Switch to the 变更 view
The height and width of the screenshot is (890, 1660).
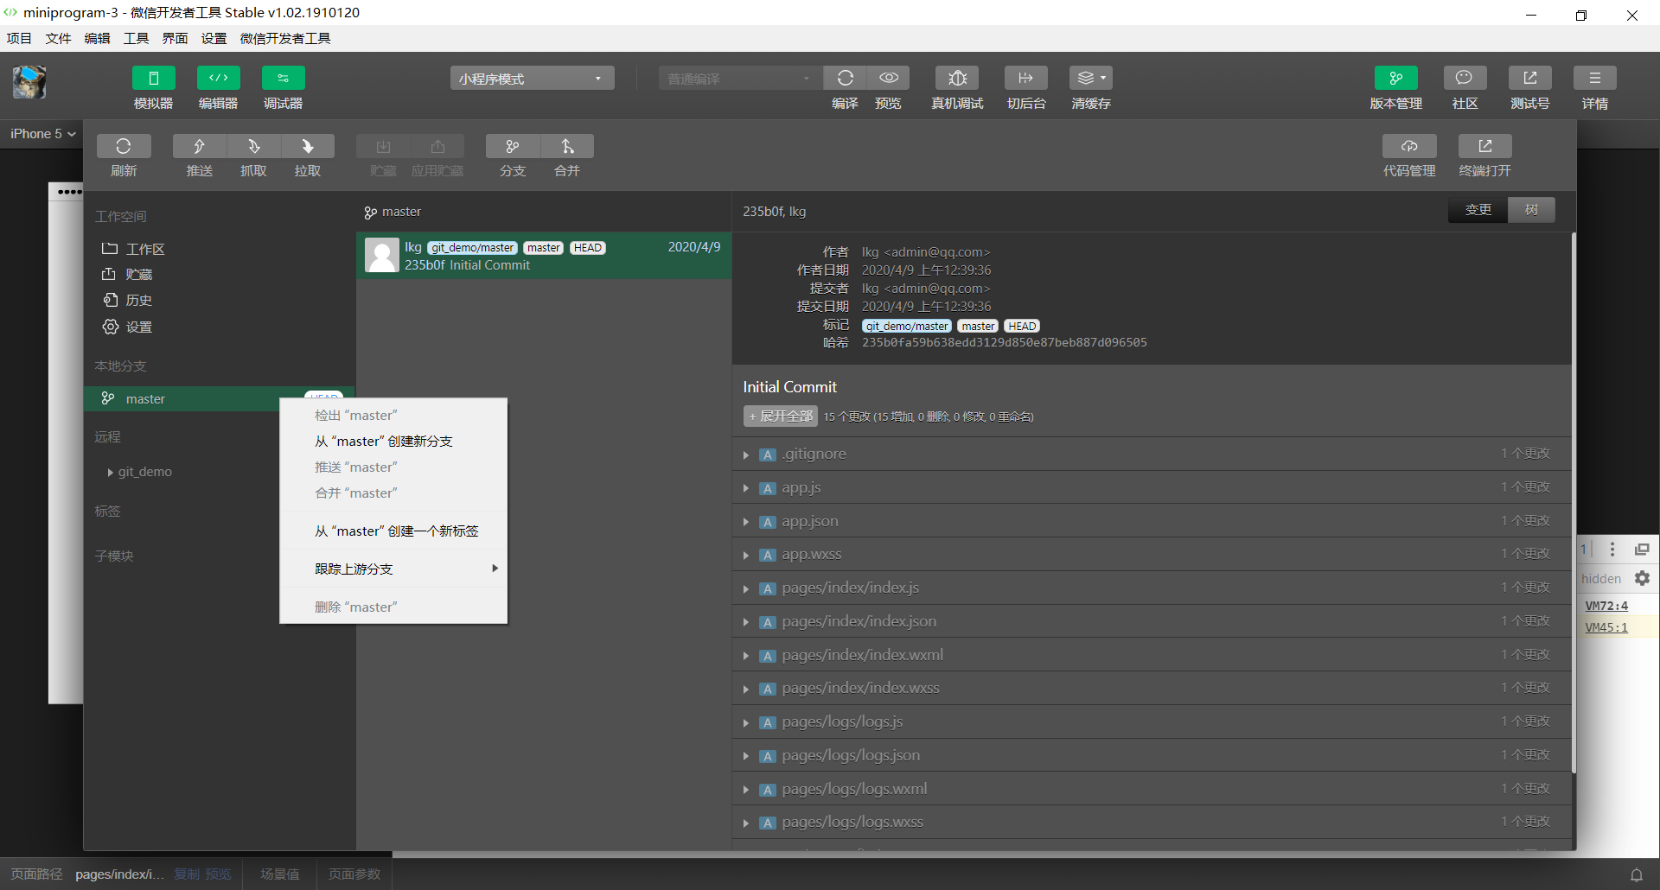coord(1478,210)
